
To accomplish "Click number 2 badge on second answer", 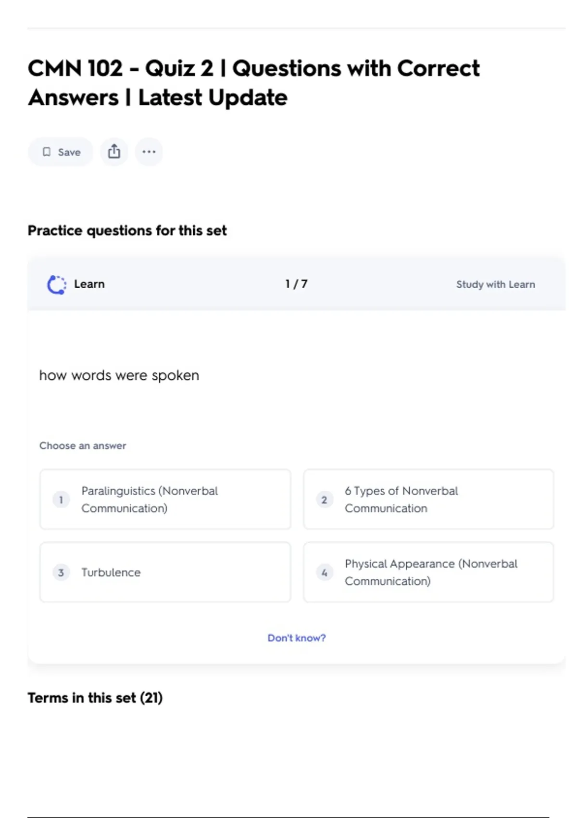I will [x=324, y=500].
